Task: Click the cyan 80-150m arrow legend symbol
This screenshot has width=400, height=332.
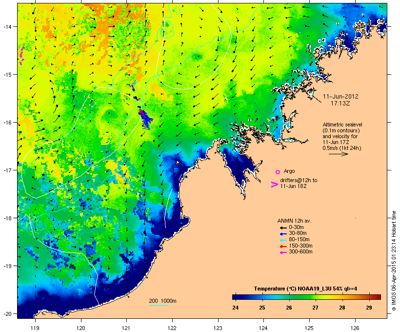Action: 283,240
